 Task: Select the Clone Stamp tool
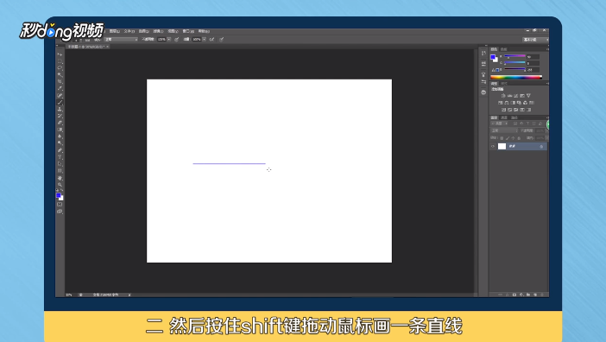tap(60, 109)
